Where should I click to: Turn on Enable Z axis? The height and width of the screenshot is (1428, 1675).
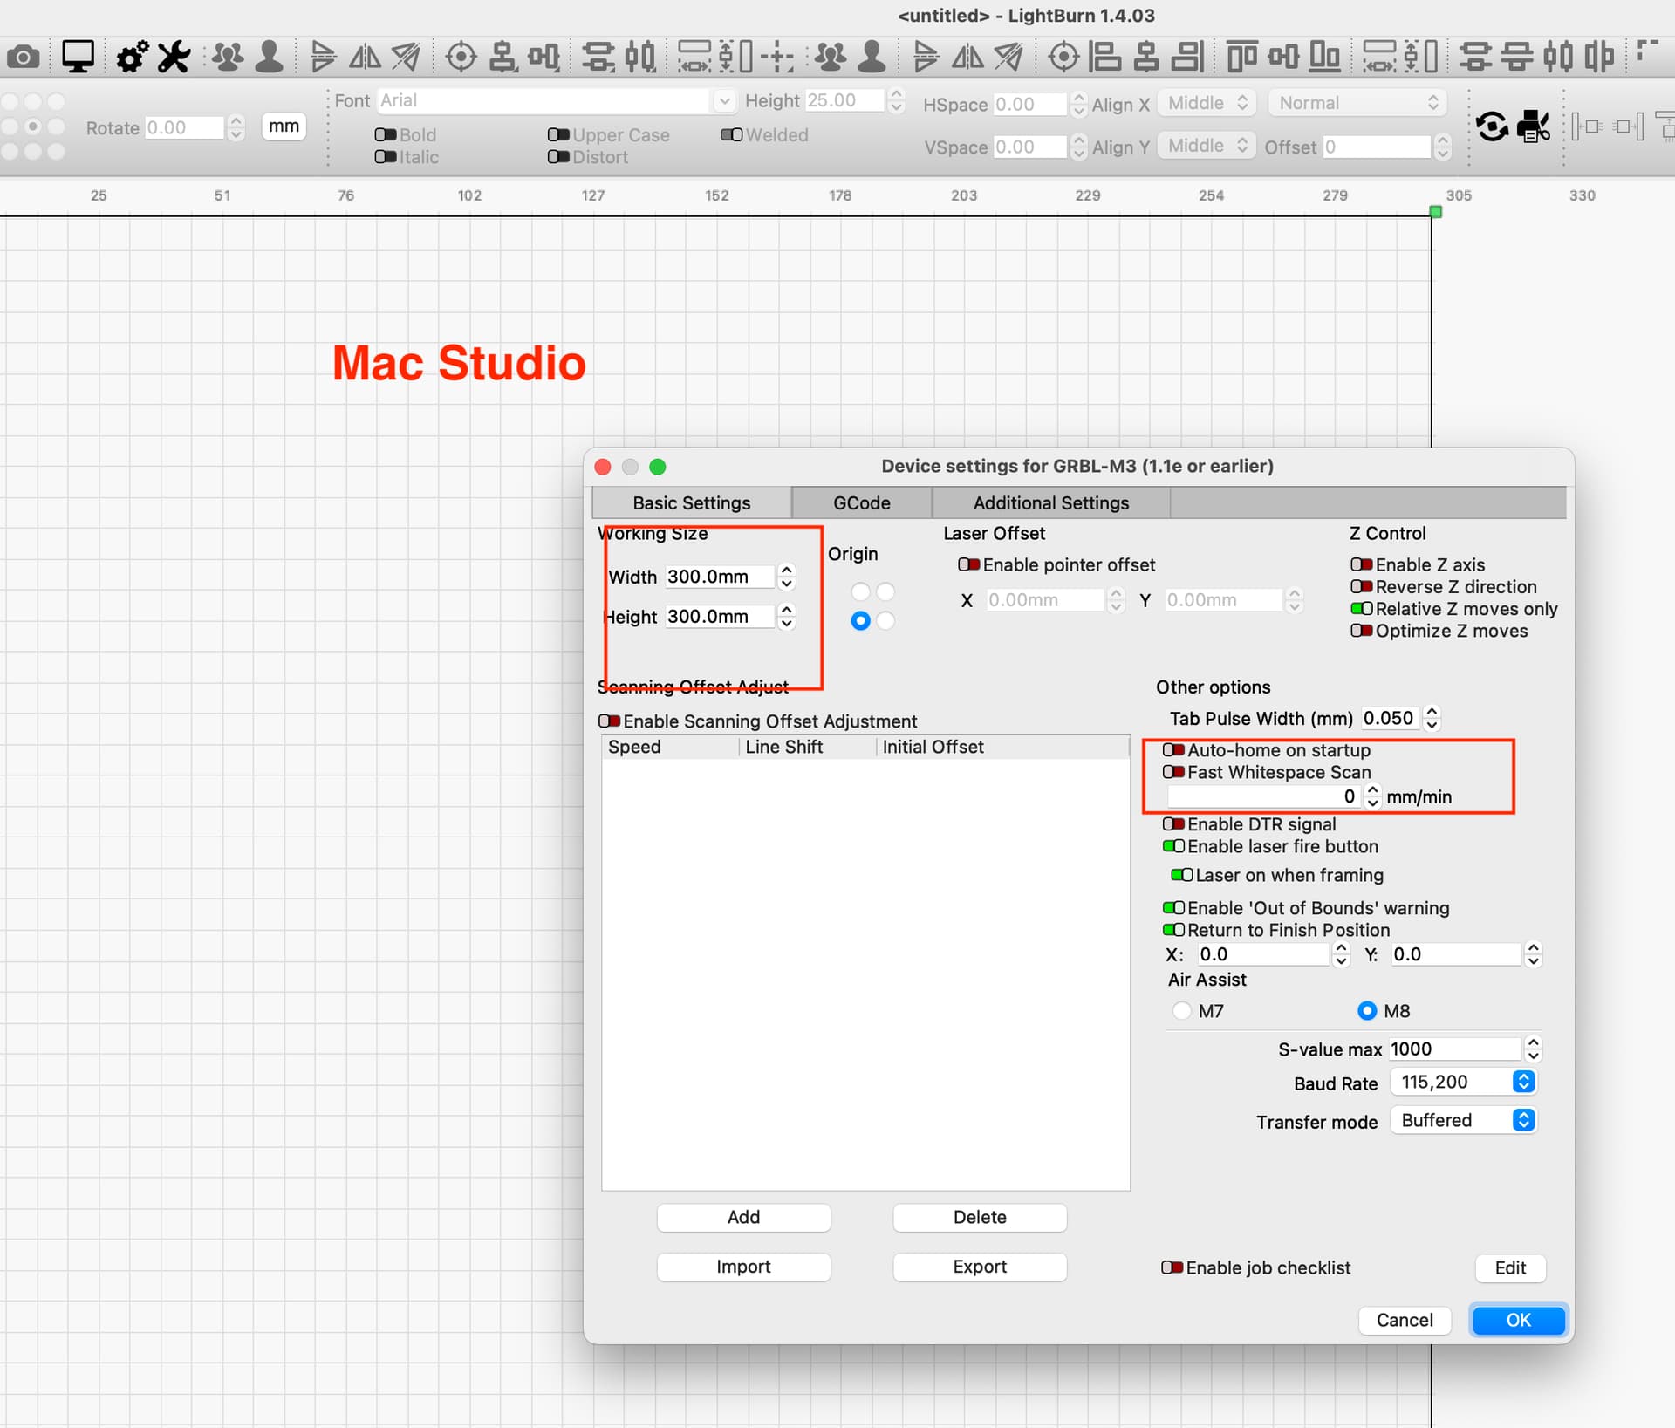[x=1362, y=564]
